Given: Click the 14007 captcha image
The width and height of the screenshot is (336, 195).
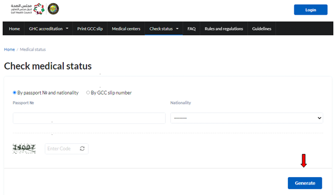Looking at the screenshot, I should click(x=24, y=149).
